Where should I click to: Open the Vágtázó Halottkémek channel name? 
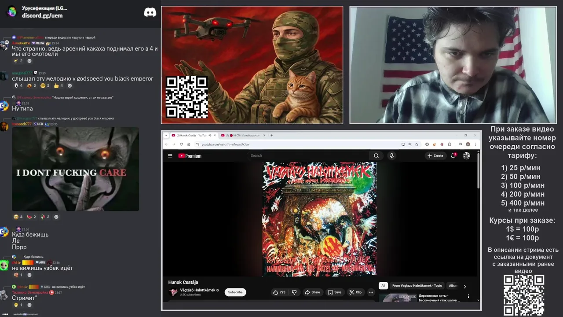coord(197,290)
